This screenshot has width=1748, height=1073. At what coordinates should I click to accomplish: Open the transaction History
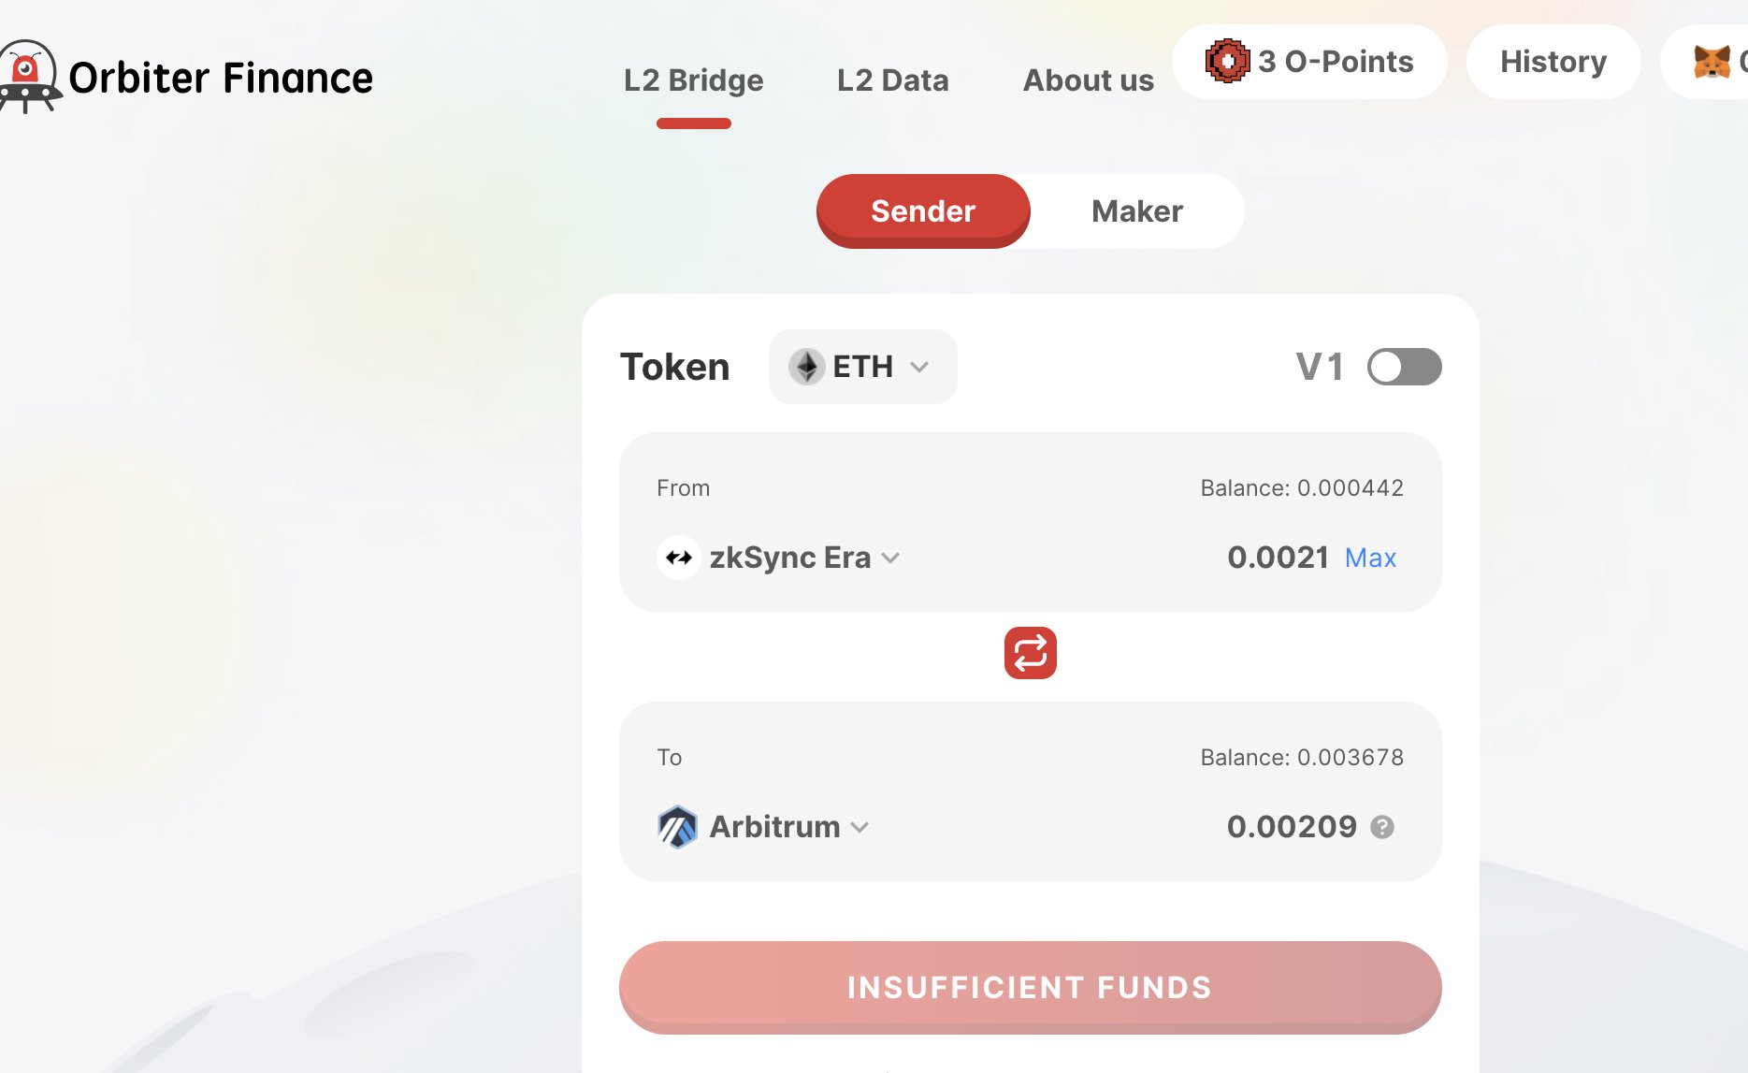[x=1553, y=62]
